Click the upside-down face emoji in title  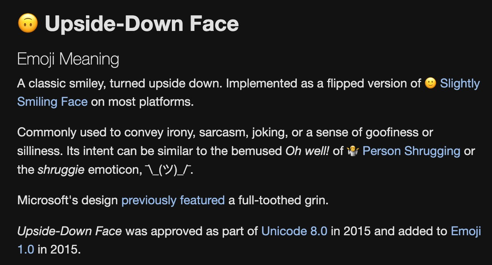[x=28, y=23]
